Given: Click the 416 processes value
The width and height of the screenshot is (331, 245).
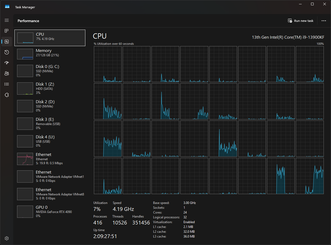Looking at the screenshot, I should click(98, 223).
